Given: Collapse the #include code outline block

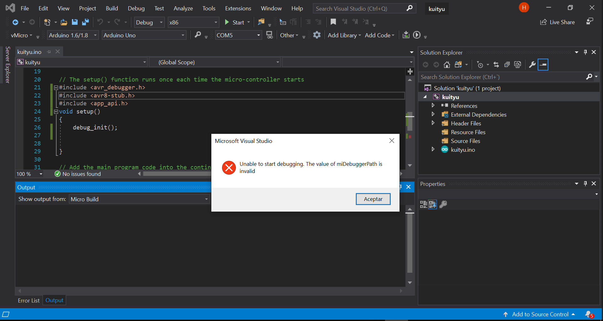Looking at the screenshot, I should coord(56,87).
